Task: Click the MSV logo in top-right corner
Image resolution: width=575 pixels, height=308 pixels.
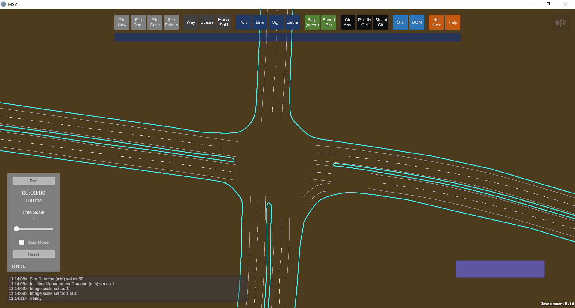Action: click(x=560, y=23)
